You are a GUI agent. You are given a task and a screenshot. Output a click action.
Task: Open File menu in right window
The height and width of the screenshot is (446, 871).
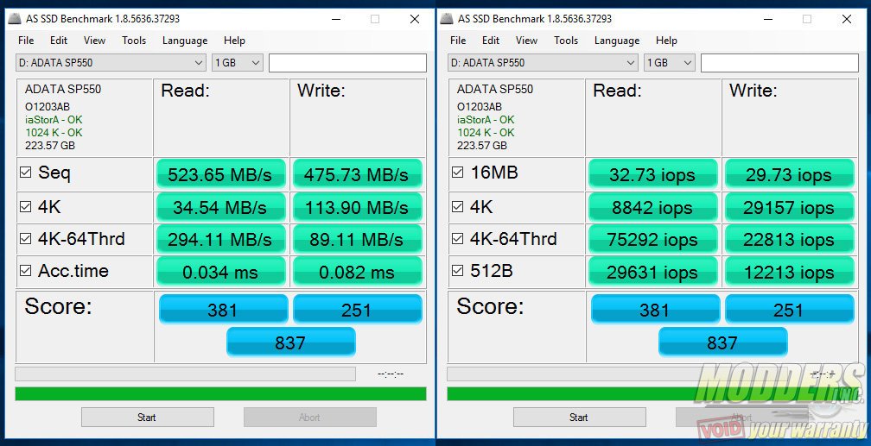458,41
